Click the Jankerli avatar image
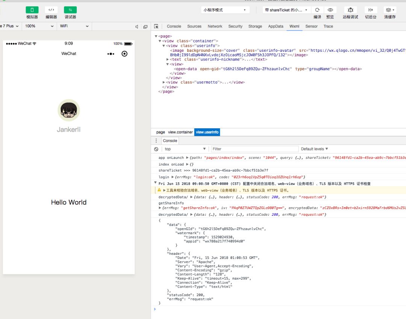This screenshot has height=319, width=406. point(69,110)
